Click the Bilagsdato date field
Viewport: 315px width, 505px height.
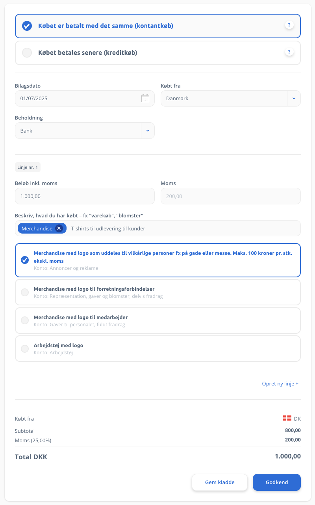click(x=85, y=98)
